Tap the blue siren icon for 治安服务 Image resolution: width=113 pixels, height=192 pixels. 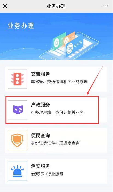click(x=18, y=171)
